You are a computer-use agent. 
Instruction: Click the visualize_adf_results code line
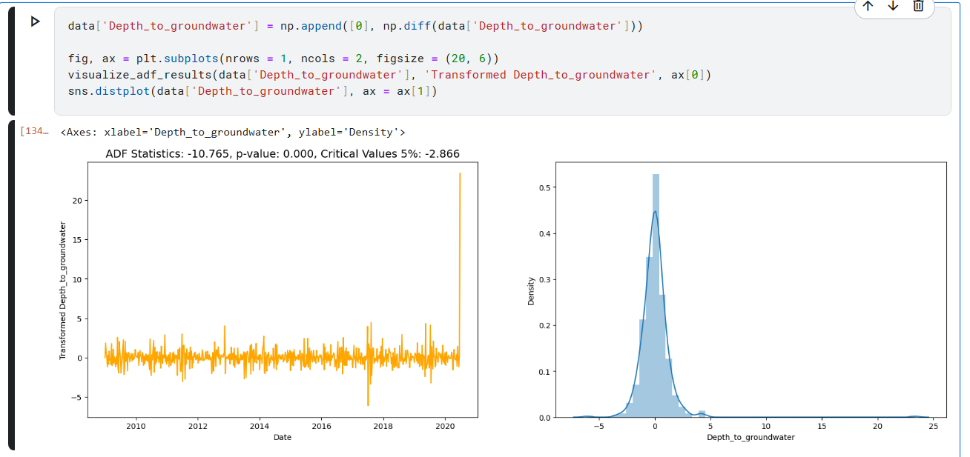point(389,75)
